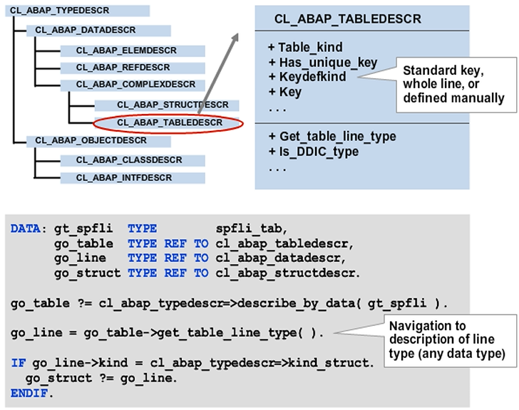The image size is (519, 410).
Task: Select the Table_kind attribute in class box
Action: click(305, 48)
